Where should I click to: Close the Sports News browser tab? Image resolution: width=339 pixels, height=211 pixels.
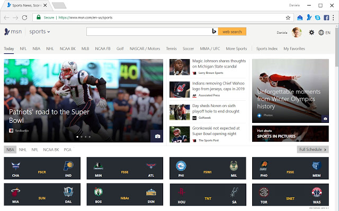coord(45,5)
